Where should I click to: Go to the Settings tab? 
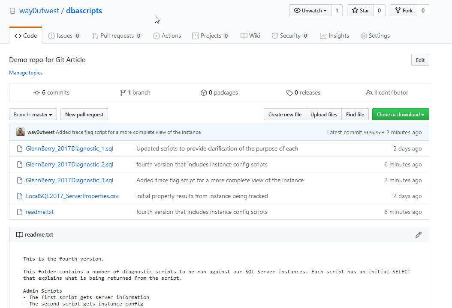(375, 36)
